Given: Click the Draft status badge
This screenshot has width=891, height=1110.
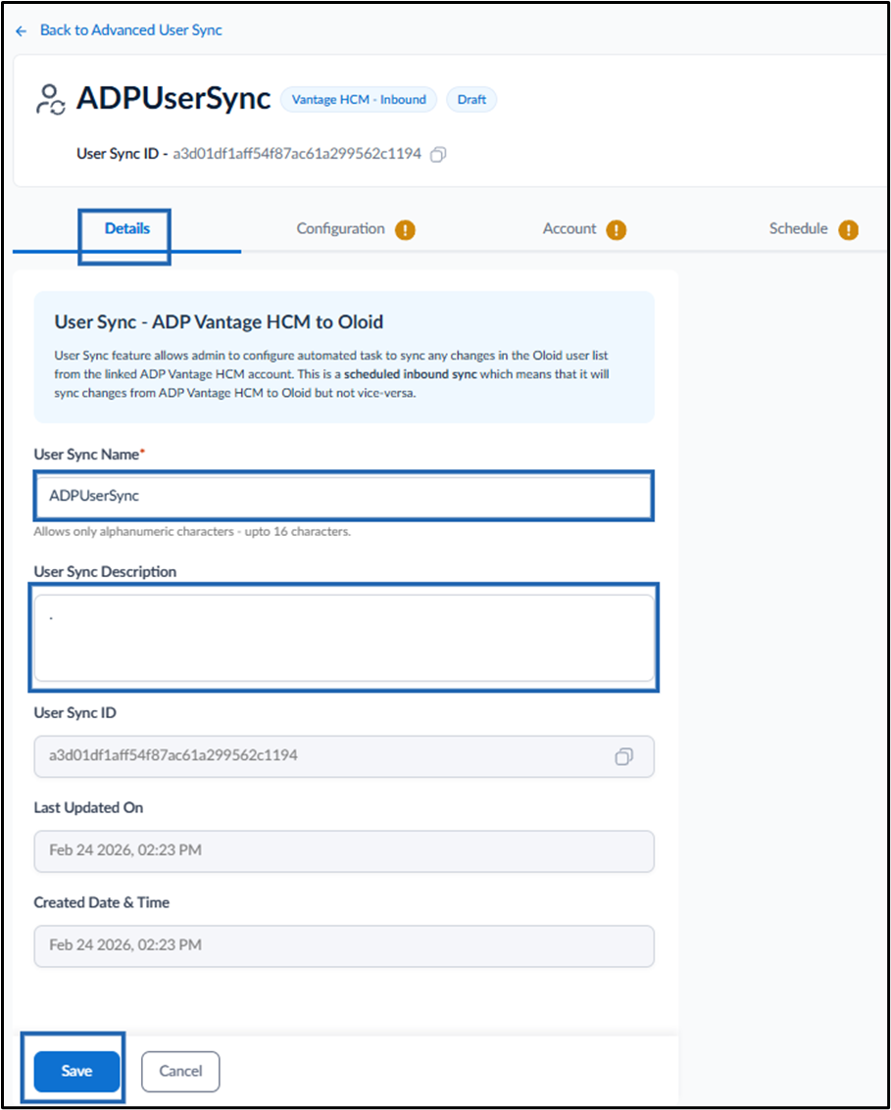Looking at the screenshot, I should pos(471,100).
